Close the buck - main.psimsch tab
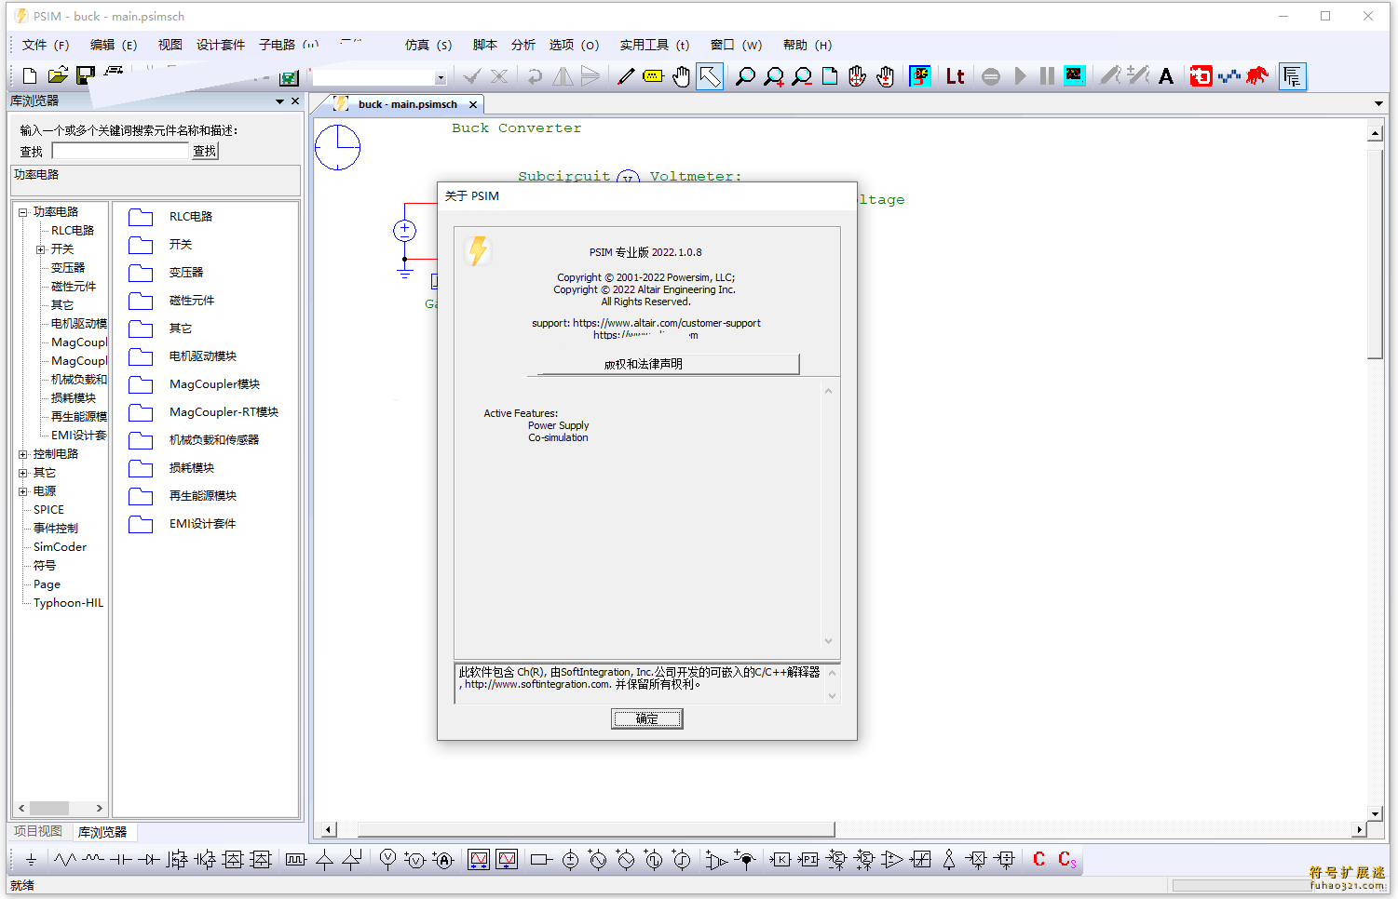 (x=473, y=104)
